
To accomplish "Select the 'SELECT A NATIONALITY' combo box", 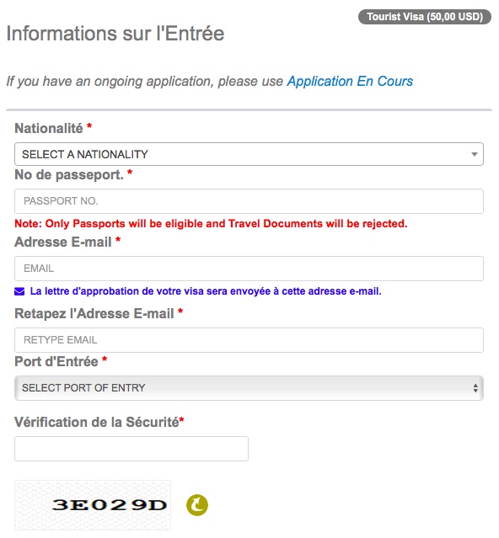I will pyautogui.click(x=249, y=154).
